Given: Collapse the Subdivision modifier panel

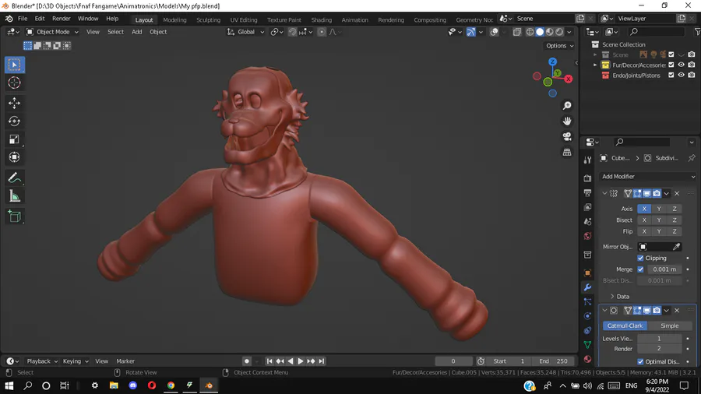Looking at the screenshot, I should pos(604,311).
